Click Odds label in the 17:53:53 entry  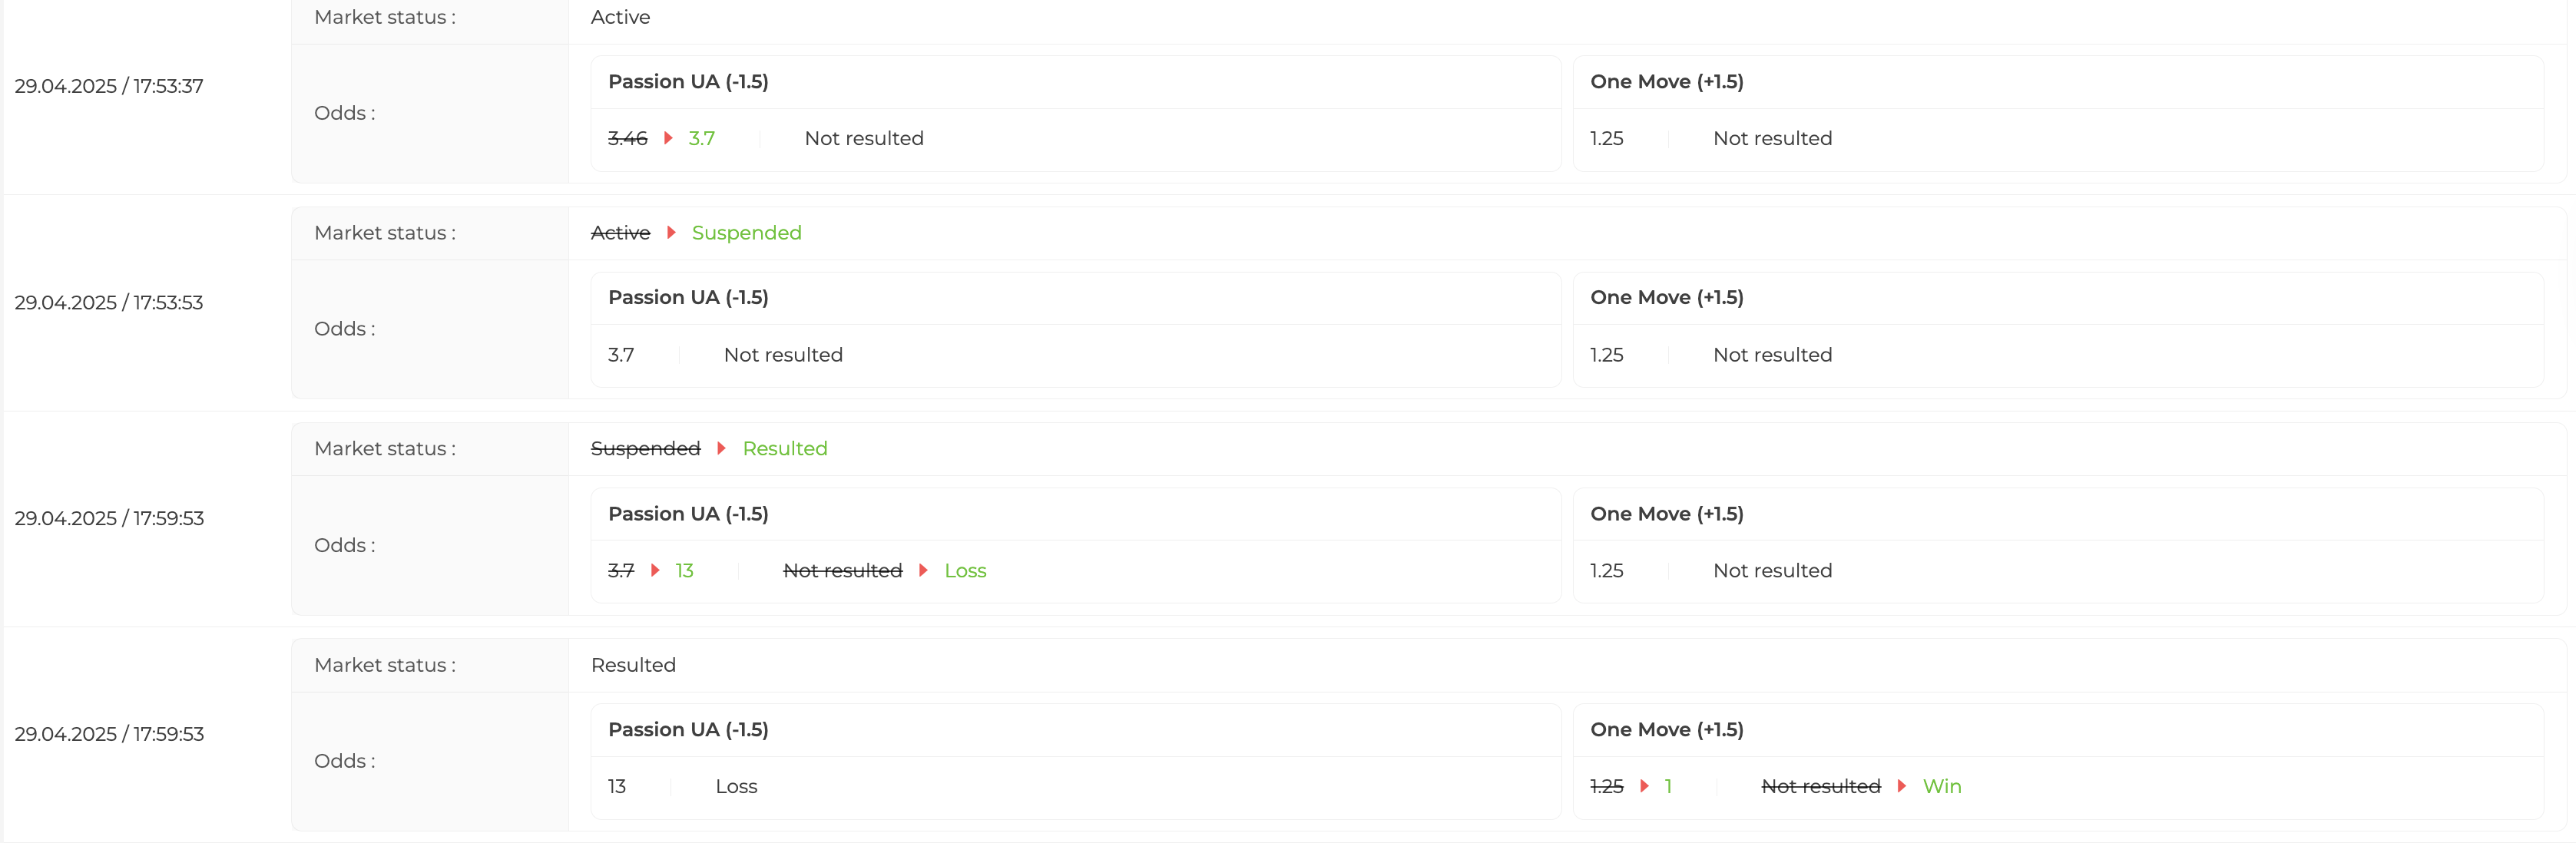tap(345, 329)
